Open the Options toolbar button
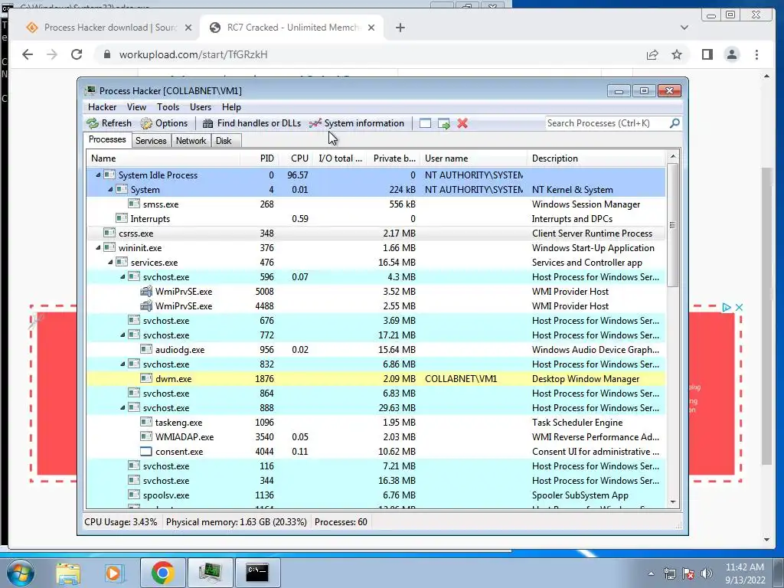The image size is (784, 588). tap(164, 123)
